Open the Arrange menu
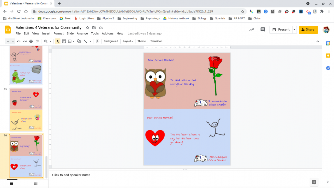Screen dimensions: 334x188 pos(82,33)
